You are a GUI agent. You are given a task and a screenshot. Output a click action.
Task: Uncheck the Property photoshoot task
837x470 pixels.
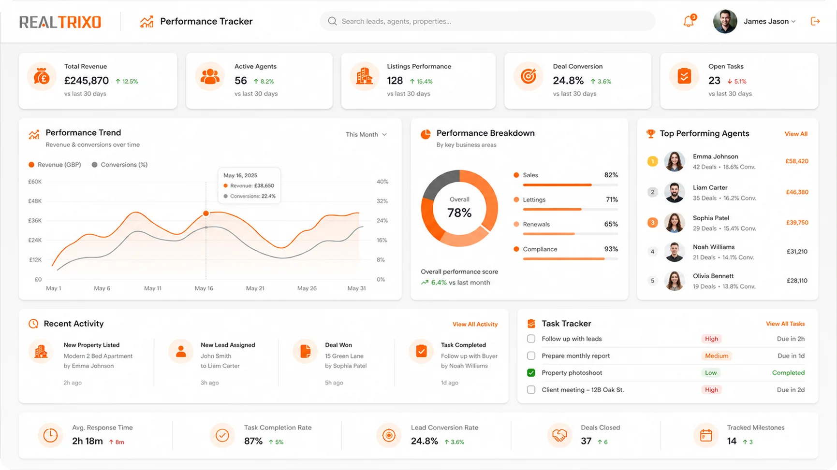(531, 372)
